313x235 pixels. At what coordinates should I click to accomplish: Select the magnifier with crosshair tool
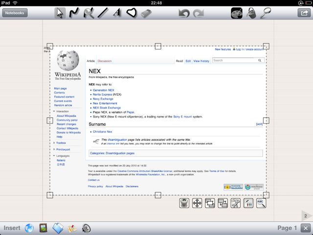point(89,13)
